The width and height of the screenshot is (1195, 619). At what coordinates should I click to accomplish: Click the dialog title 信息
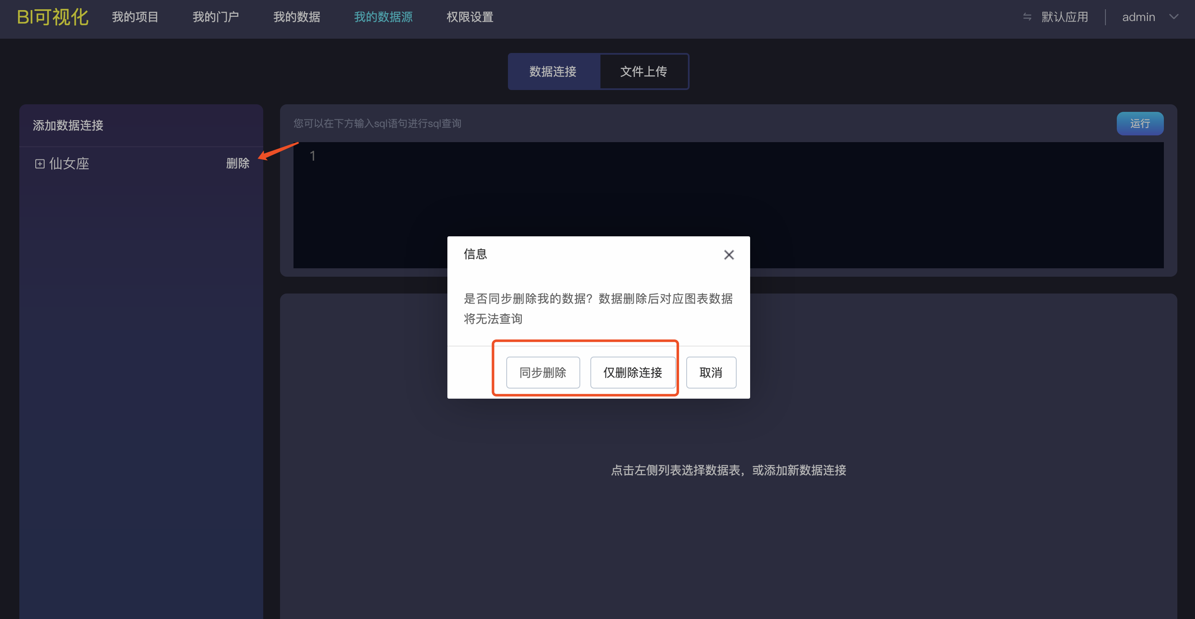[x=476, y=254]
